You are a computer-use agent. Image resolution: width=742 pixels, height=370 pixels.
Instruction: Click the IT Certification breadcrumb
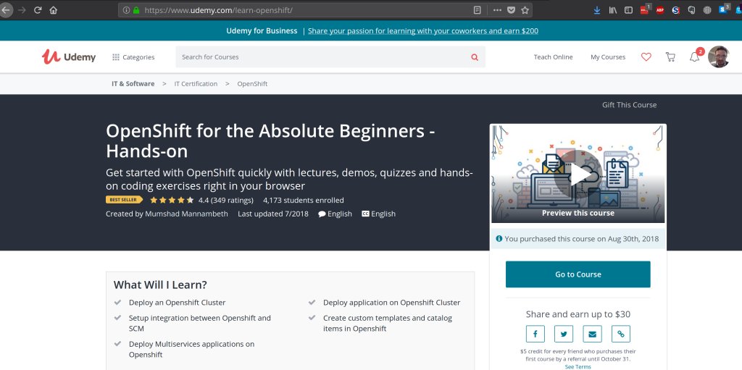(196, 84)
